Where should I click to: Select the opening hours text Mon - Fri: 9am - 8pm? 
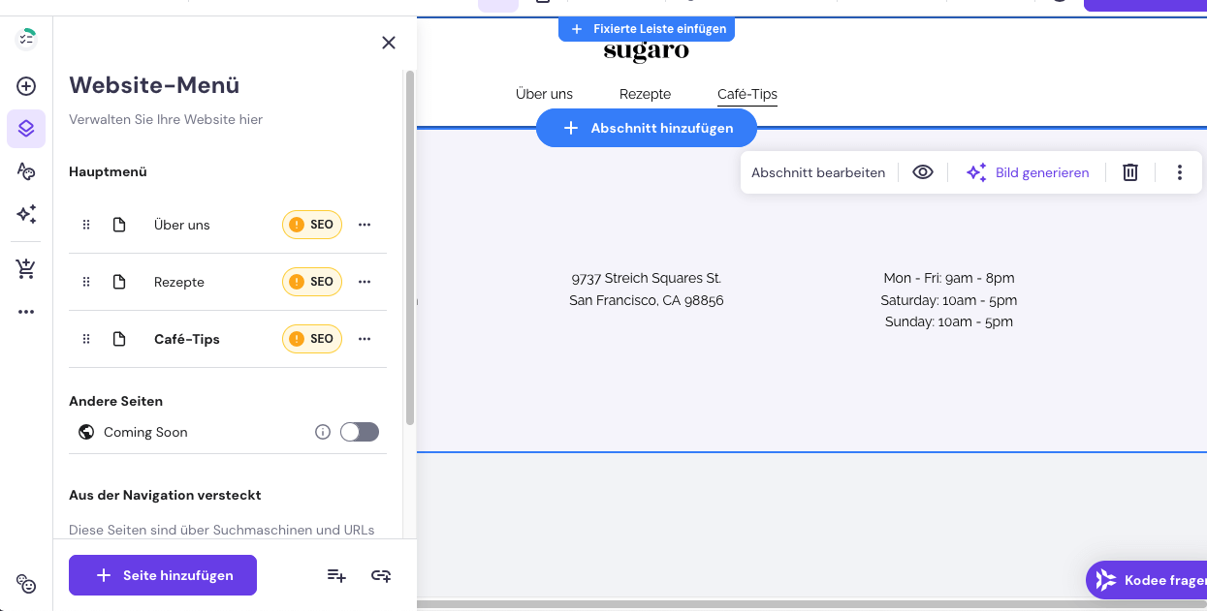click(949, 278)
